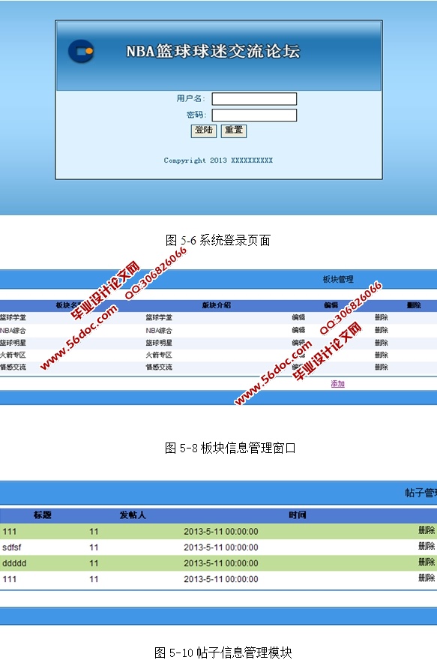The height and width of the screenshot is (663, 437).
Task: Click 删除 in the 情感交流 row
Action: [382, 367]
